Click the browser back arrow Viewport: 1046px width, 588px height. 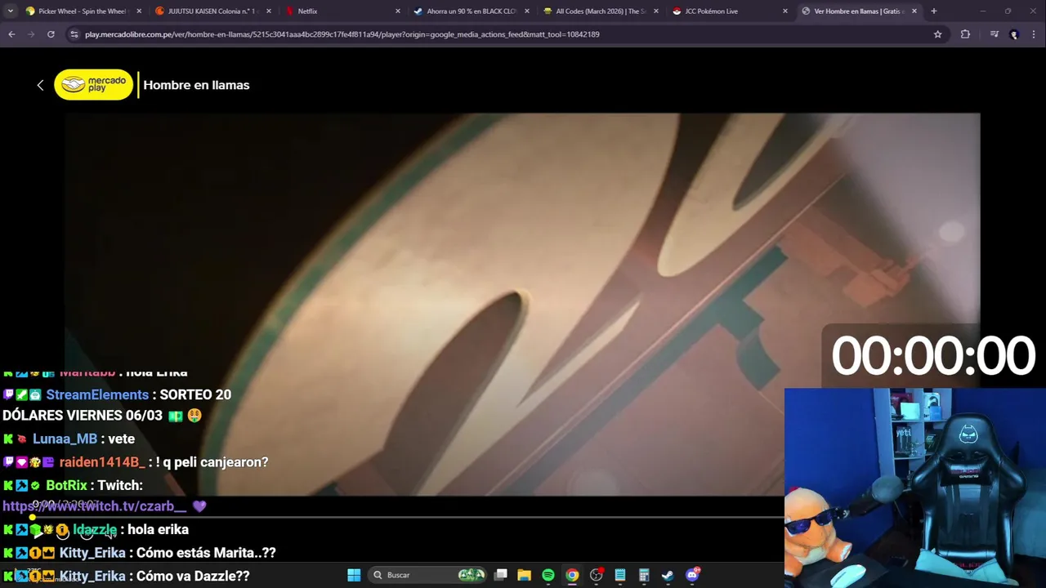point(11,34)
